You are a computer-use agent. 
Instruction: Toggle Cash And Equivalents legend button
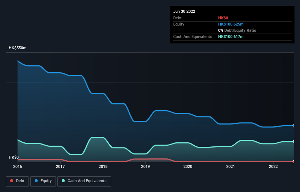click(84, 181)
